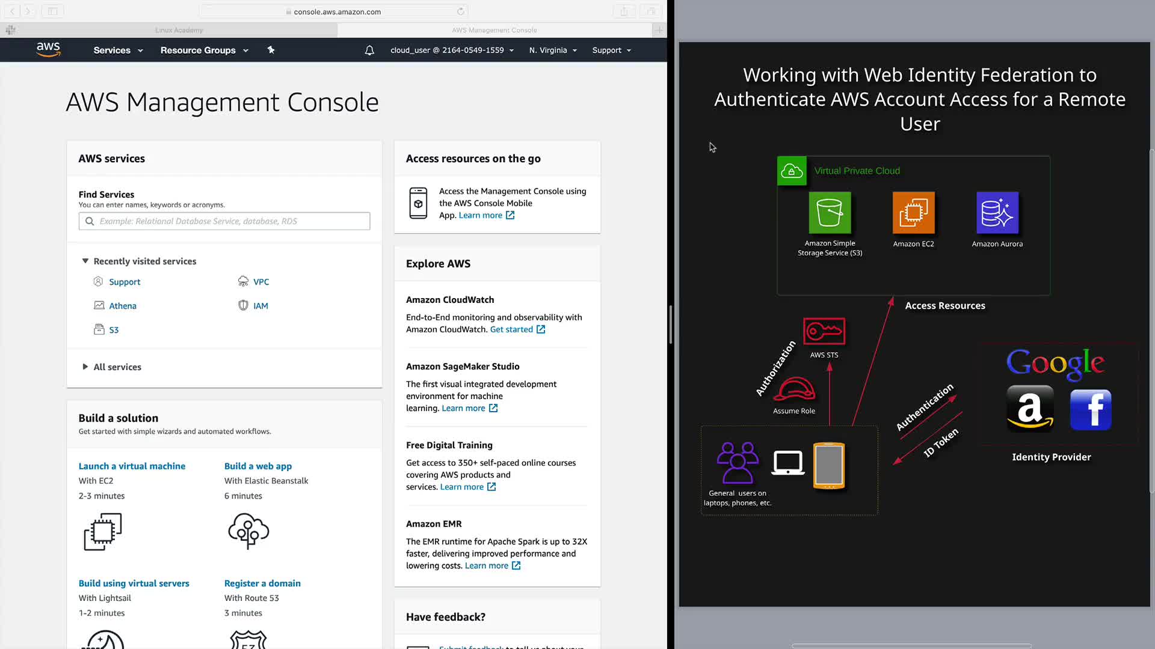Click the Safari sidebar toggle icon
The height and width of the screenshot is (649, 1155).
pos(52,11)
